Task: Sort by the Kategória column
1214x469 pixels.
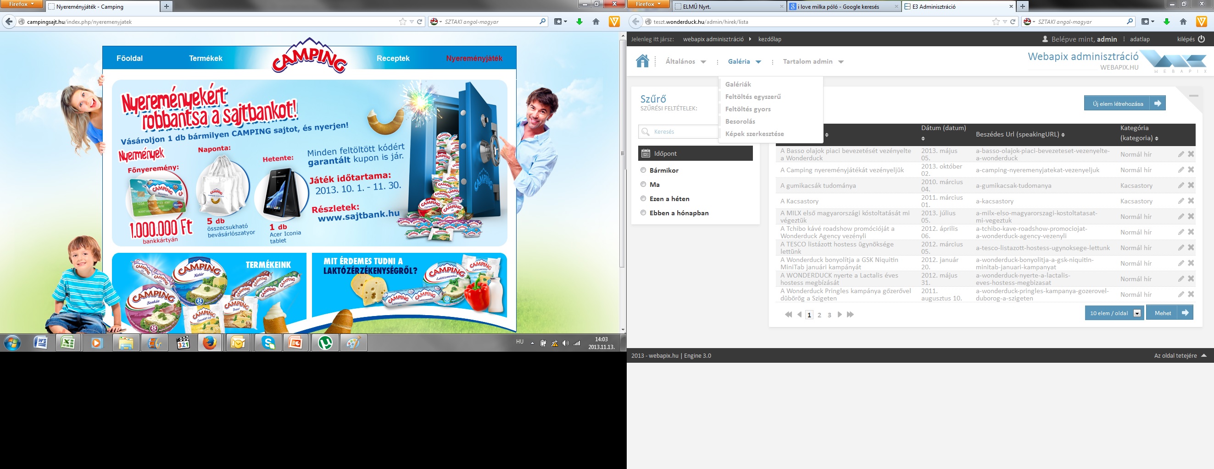Action: [1157, 138]
